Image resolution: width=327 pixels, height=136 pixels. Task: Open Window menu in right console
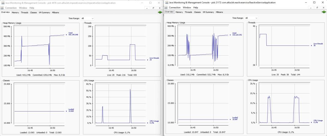pos(187,7)
